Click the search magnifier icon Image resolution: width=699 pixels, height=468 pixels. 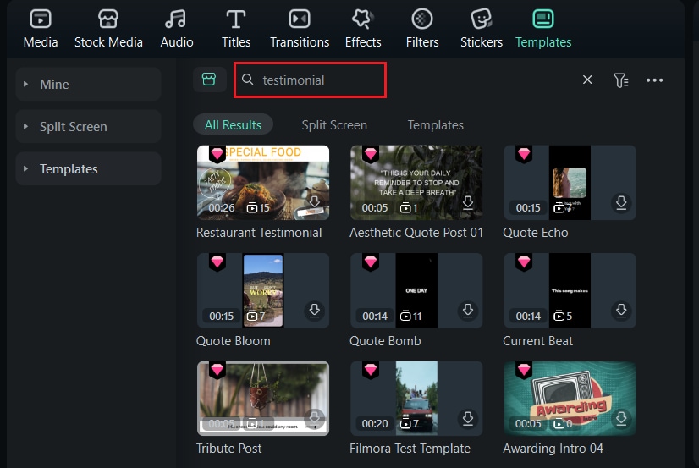[247, 80]
